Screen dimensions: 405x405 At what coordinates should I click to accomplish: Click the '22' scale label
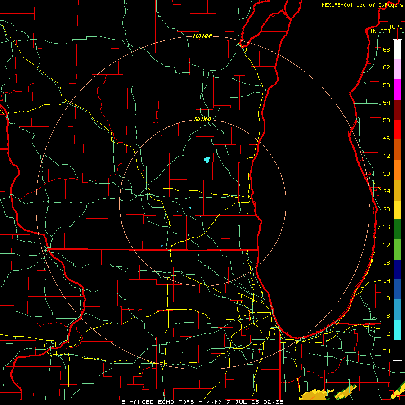pos(387,245)
